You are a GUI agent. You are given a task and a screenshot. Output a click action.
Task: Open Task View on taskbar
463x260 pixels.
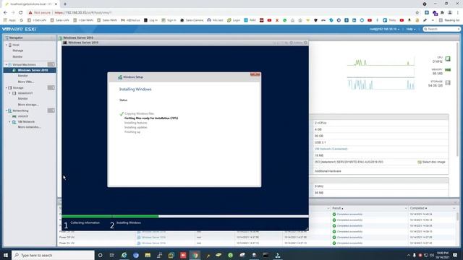coord(112,255)
